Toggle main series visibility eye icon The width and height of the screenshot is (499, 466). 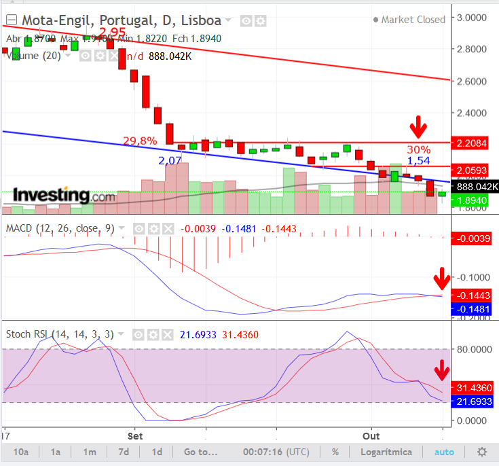[246, 21]
